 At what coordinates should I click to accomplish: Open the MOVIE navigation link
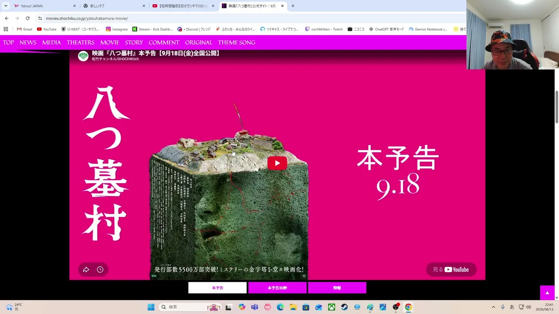(x=110, y=42)
